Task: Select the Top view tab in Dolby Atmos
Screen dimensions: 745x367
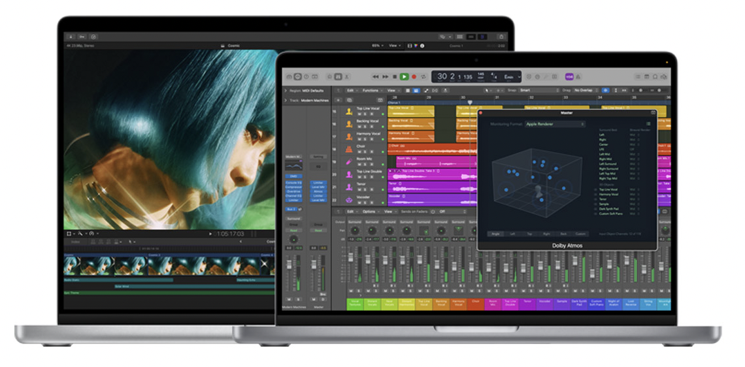Action: click(529, 234)
